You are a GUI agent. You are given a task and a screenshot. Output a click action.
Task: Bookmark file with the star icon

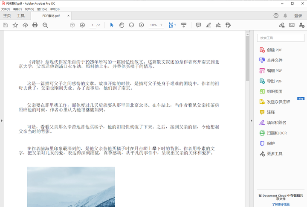15,25
